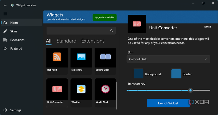Click the Widget Launcher app logo
The image size is (218, 115).
tap(12, 5)
